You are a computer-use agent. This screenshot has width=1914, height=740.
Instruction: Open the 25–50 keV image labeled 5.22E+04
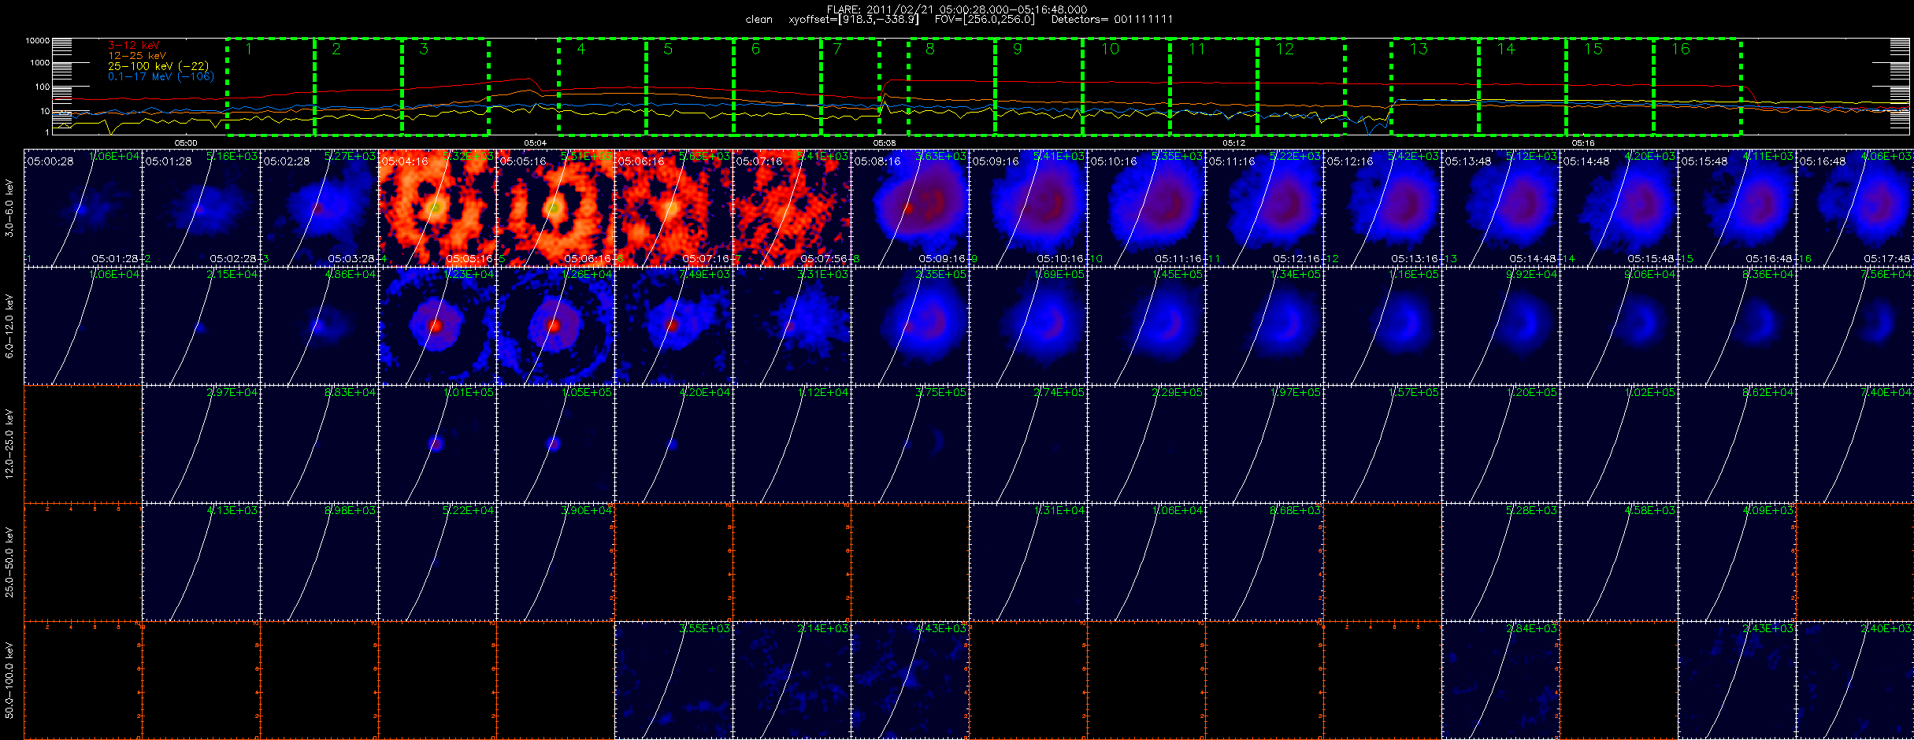pos(438,562)
